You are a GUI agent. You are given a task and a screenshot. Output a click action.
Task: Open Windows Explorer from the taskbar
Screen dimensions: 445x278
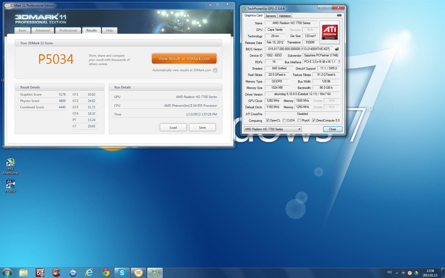(24, 272)
